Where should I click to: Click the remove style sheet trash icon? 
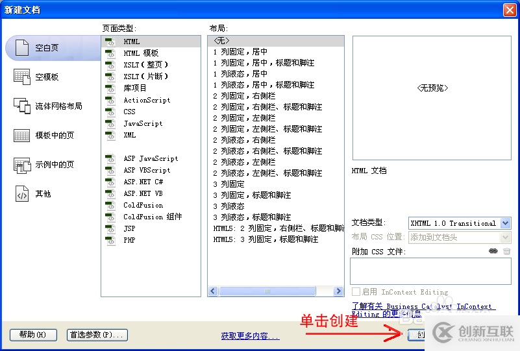point(506,251)
